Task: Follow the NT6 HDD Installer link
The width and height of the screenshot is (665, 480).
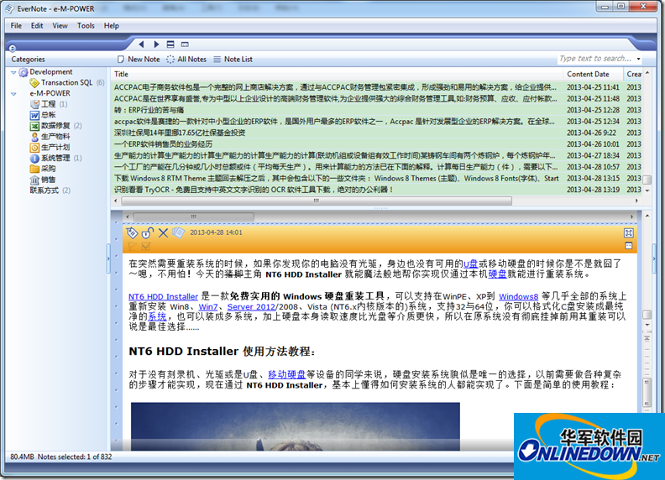Action: (x=163, y=296)
